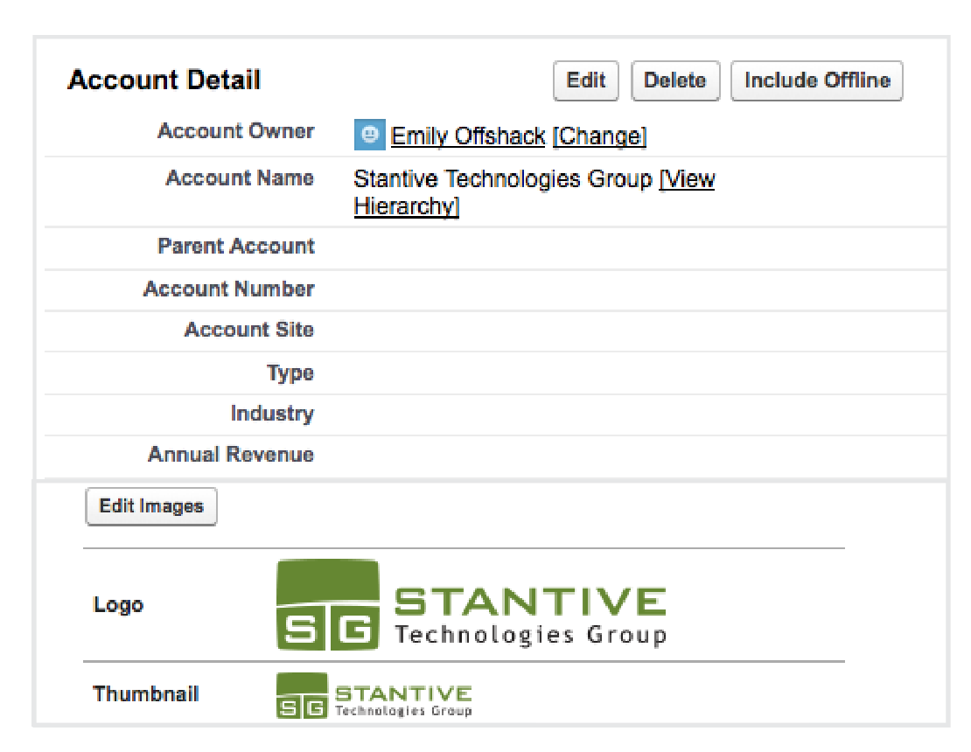Image resolution: width=971 pixels, height=752 pixels.
Task: Select the Account Number field label
Action: [x=229, y=289]
